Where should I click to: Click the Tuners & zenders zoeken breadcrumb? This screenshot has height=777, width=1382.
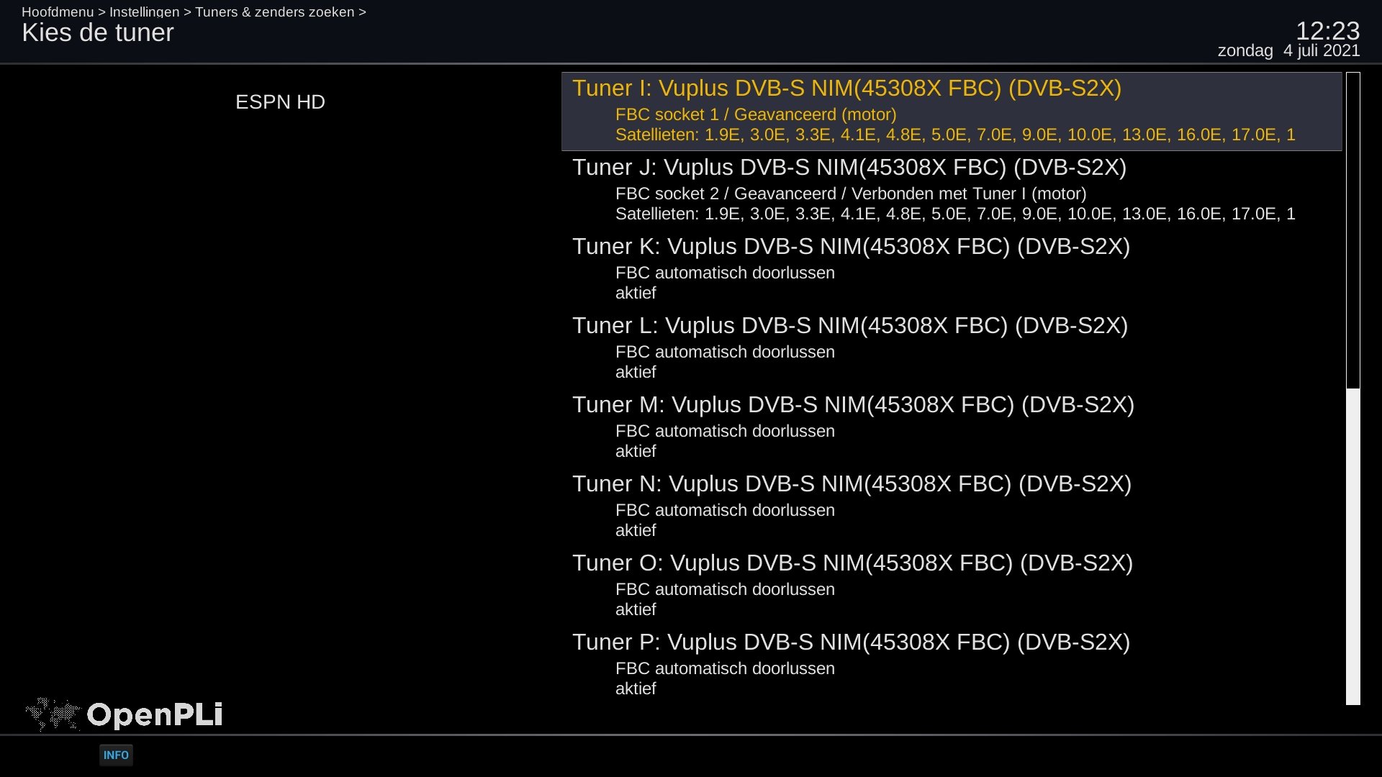pyautogui.click(x=275, y=12)
